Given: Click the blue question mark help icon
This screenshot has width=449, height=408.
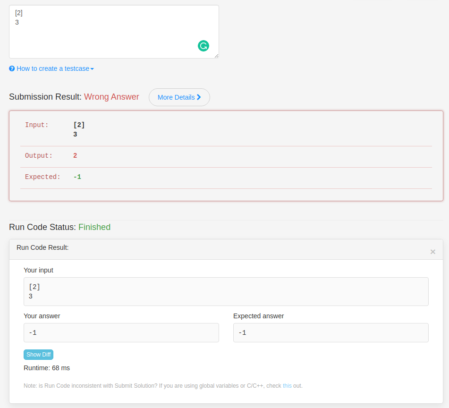Looking at the screenshot, I should [12, 69].
